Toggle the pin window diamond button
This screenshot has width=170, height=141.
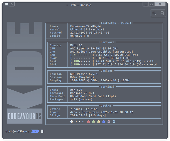coord(11,4)
